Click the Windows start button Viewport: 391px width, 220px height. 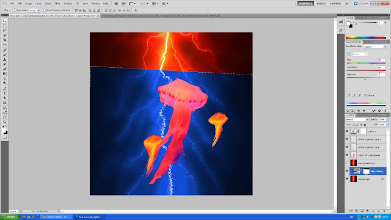(x=9, y=217)
